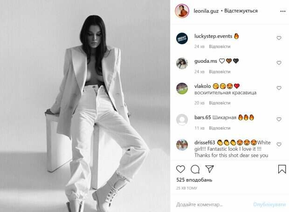Reply to the guoda.ms comment

(x=220, y=72)
